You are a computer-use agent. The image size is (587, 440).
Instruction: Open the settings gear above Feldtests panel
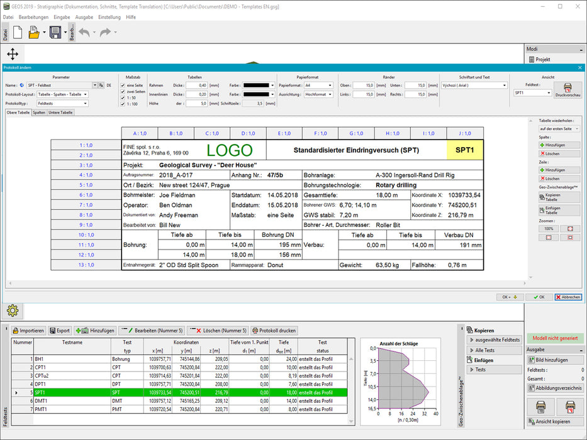coord(13,311)
